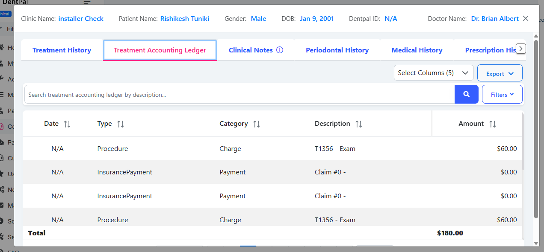Screen dimensions: 544x252
Task: Click the treatment accounting ledger search field
Action: 239,95
